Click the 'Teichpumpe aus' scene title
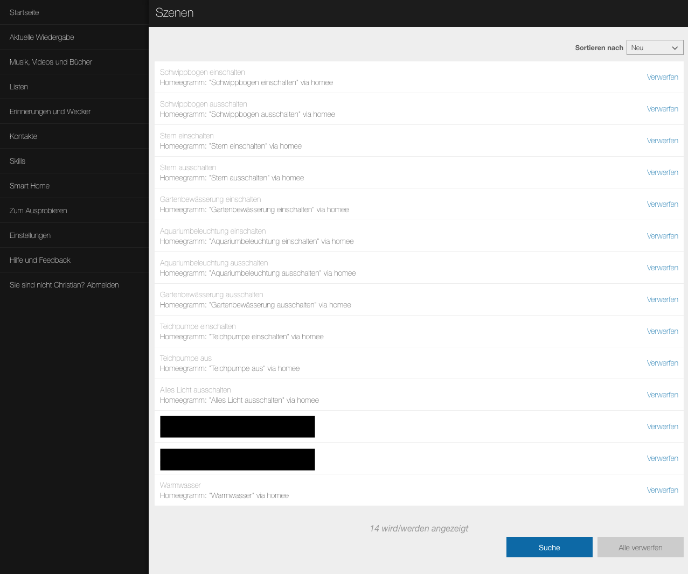688x574 pixels. pos(186,358)
